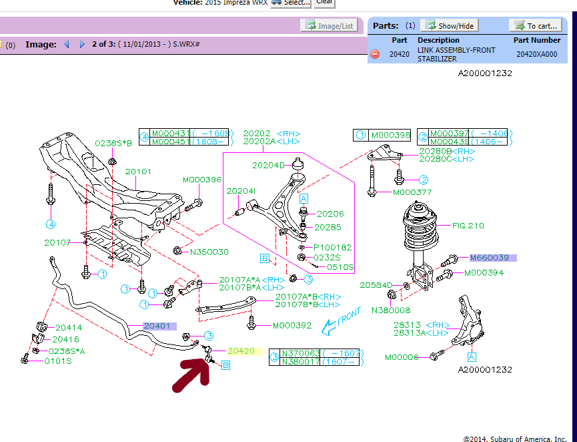Click part number 20101 crossmember label
Screen dimensions: 577x442
coord(138,172)
